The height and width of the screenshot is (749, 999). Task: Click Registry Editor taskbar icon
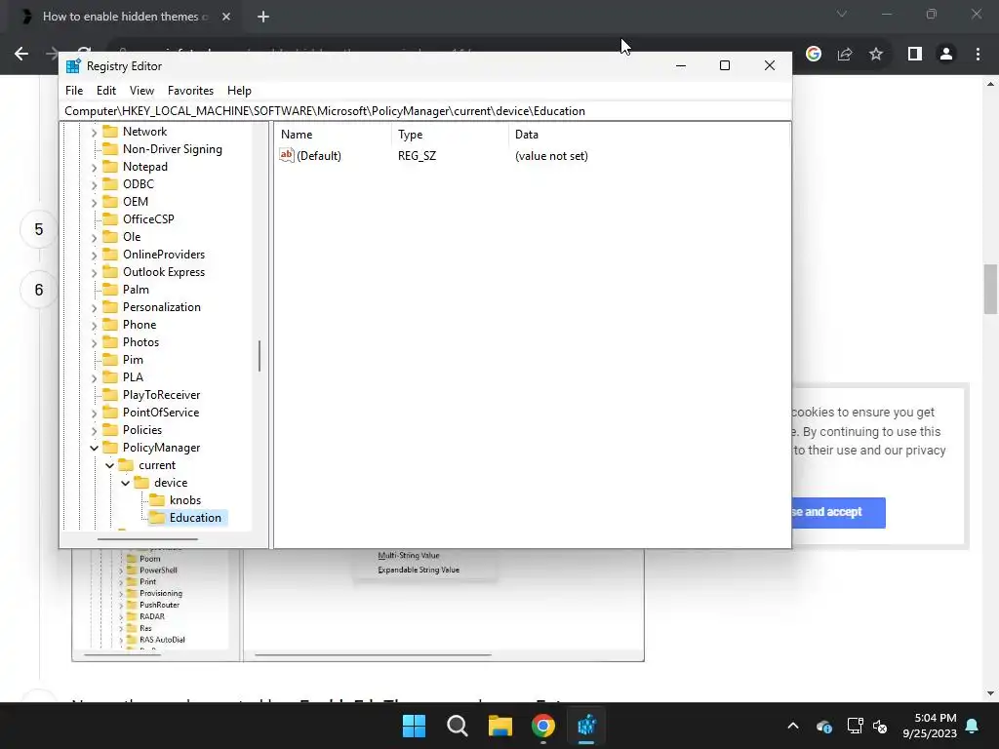pos(586,726)
